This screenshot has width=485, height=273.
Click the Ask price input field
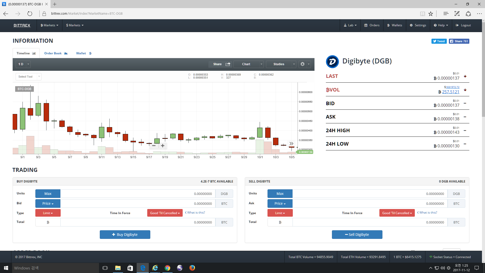pyautogui.click(x=370, y=203)
